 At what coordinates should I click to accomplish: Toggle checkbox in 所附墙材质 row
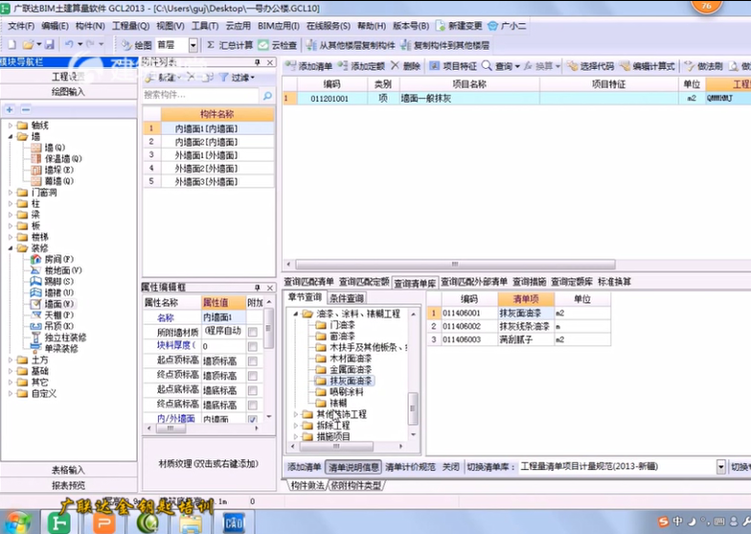click(x=253, y=332)
